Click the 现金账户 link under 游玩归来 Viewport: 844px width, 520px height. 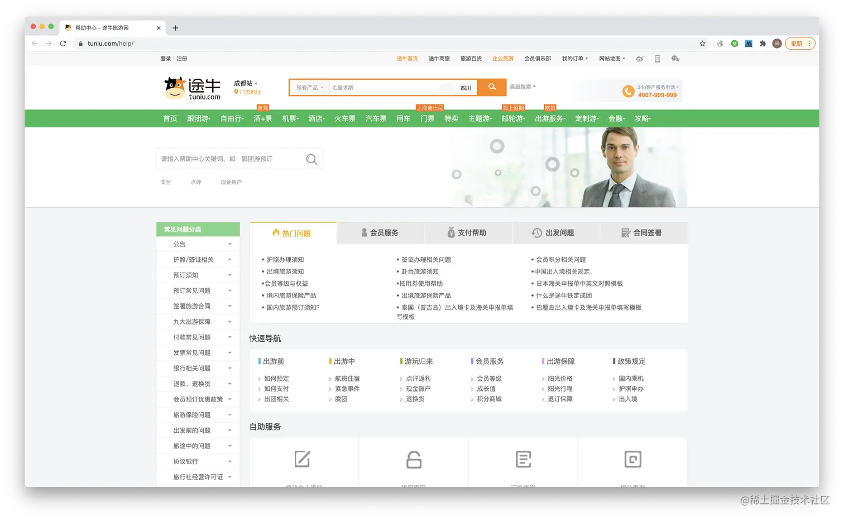point(418,389)
